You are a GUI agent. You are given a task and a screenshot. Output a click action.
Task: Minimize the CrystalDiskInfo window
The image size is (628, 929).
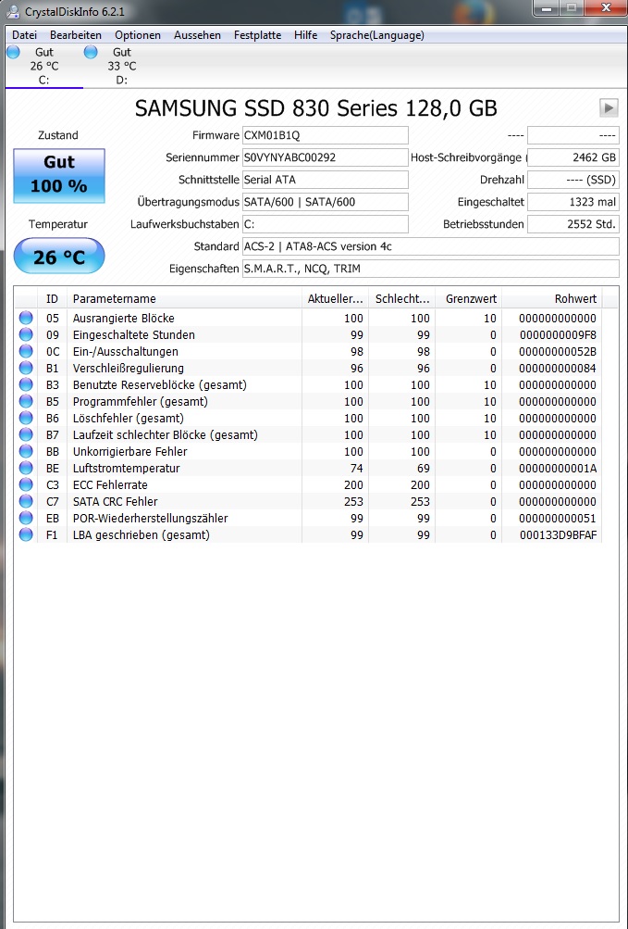coord(547,7)
